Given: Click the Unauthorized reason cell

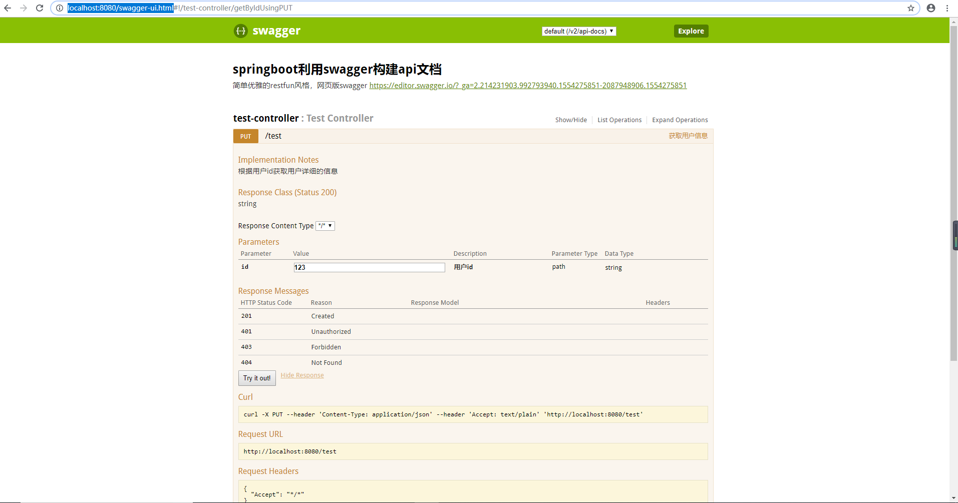Looking at the screenshot, I should coord(331,331).
